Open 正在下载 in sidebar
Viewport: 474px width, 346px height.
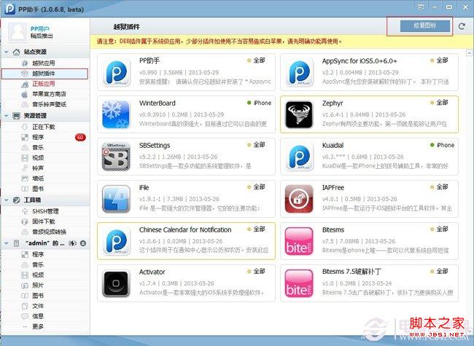pos(44,127)
